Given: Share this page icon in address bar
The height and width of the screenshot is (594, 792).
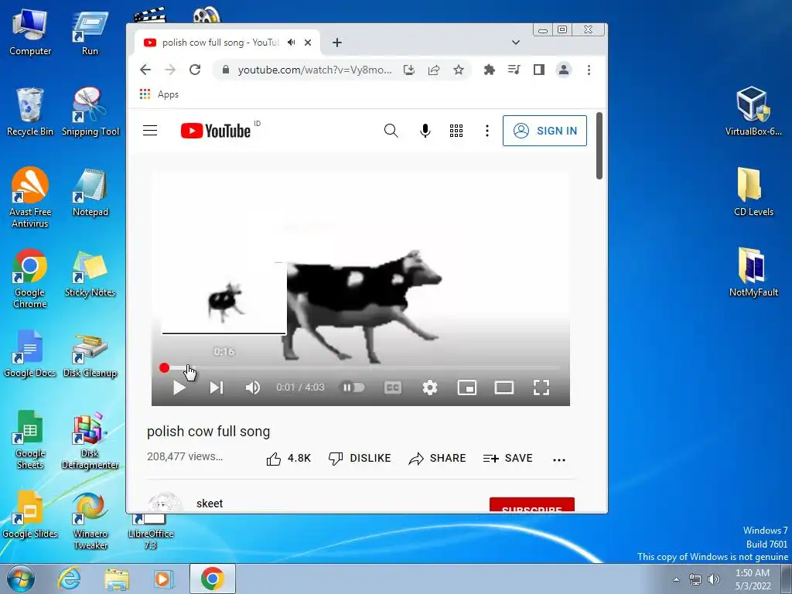Looking at the screenshot, I should (434, 70).
